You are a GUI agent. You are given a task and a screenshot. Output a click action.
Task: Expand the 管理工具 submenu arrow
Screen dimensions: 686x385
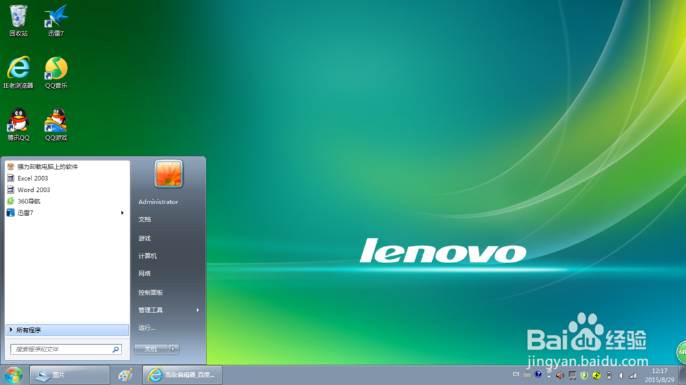[x=198, y=310]
